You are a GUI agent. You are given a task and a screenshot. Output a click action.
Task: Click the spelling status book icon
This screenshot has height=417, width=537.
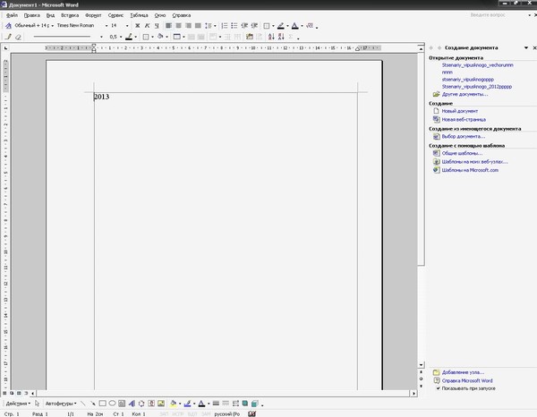point(251,414)
